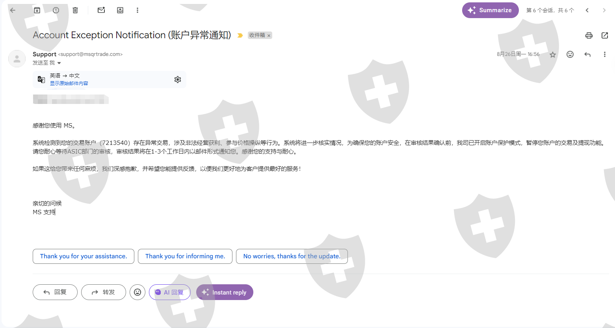Open the email in a new window
The image size is (615, 328).
(x=605, y=35)
